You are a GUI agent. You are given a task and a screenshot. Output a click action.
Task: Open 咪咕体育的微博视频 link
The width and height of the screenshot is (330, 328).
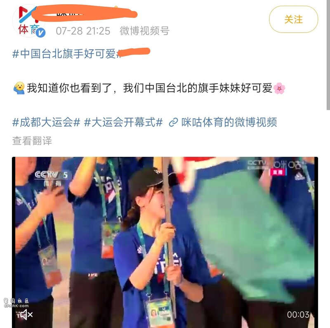(229, 122)
